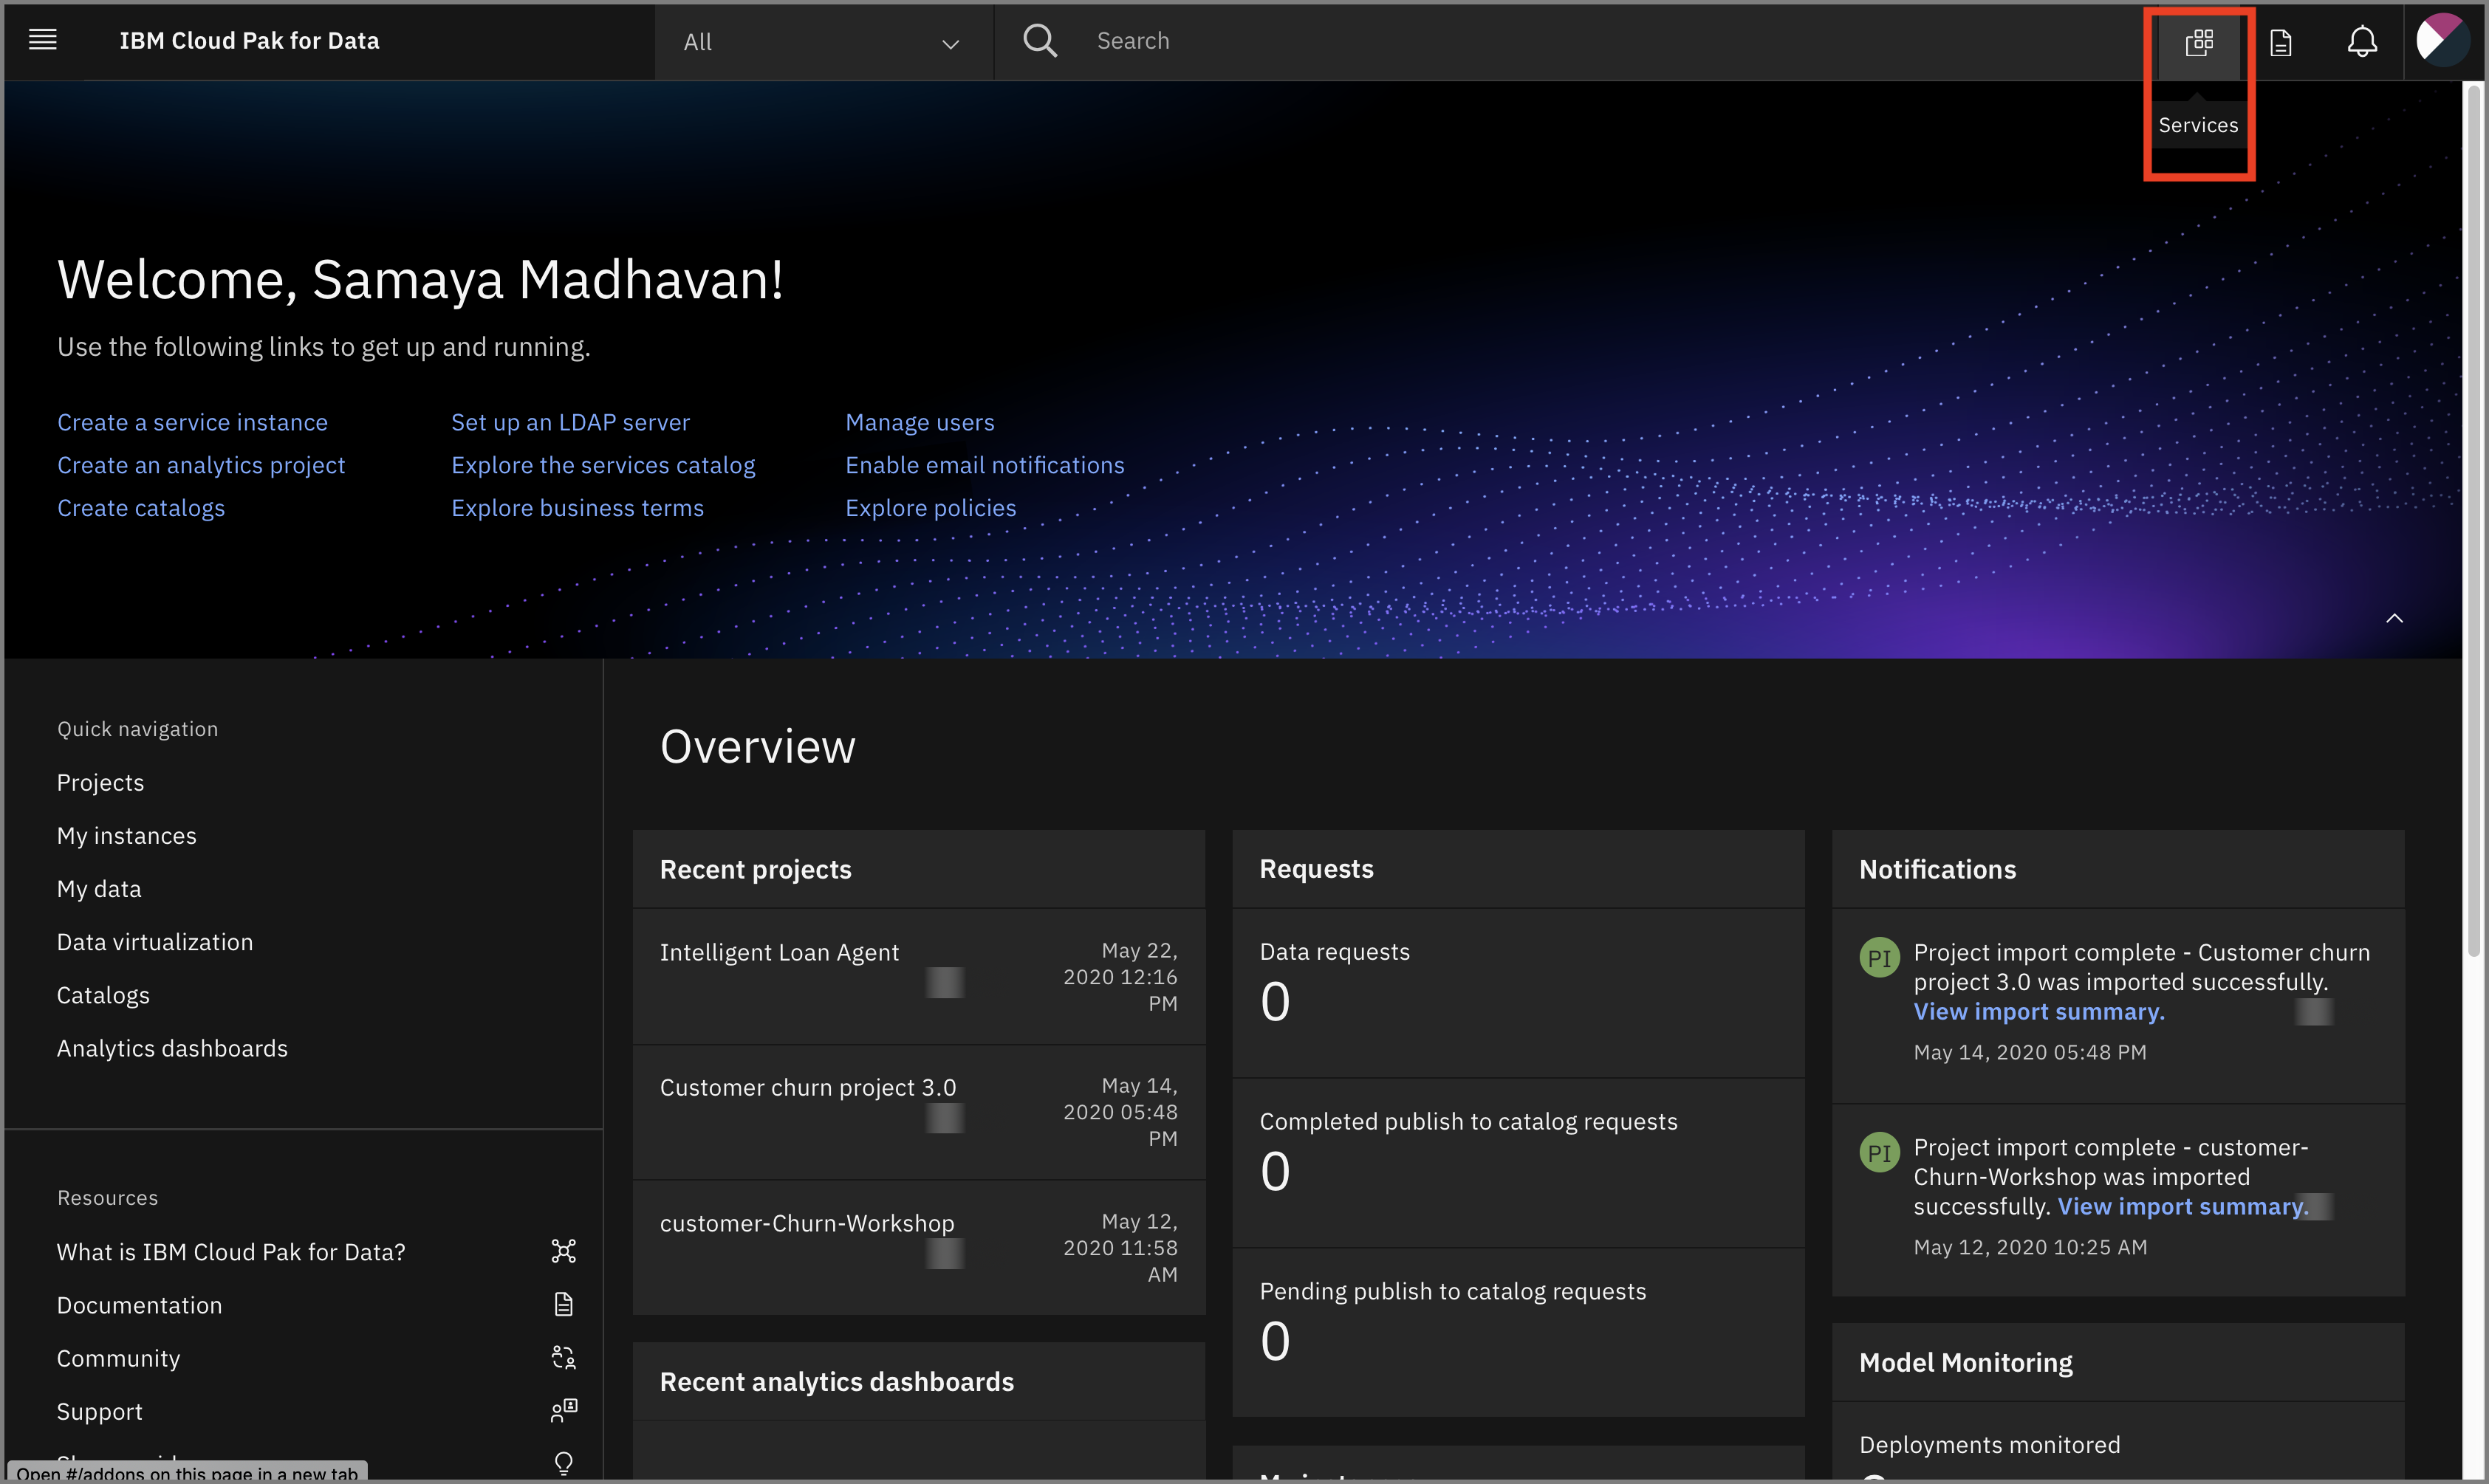Click the lightbulb icon at the sidebar bottom
Image resolution: width=2489 pixels, height=1484 pixels.
tap(564, 1462)
